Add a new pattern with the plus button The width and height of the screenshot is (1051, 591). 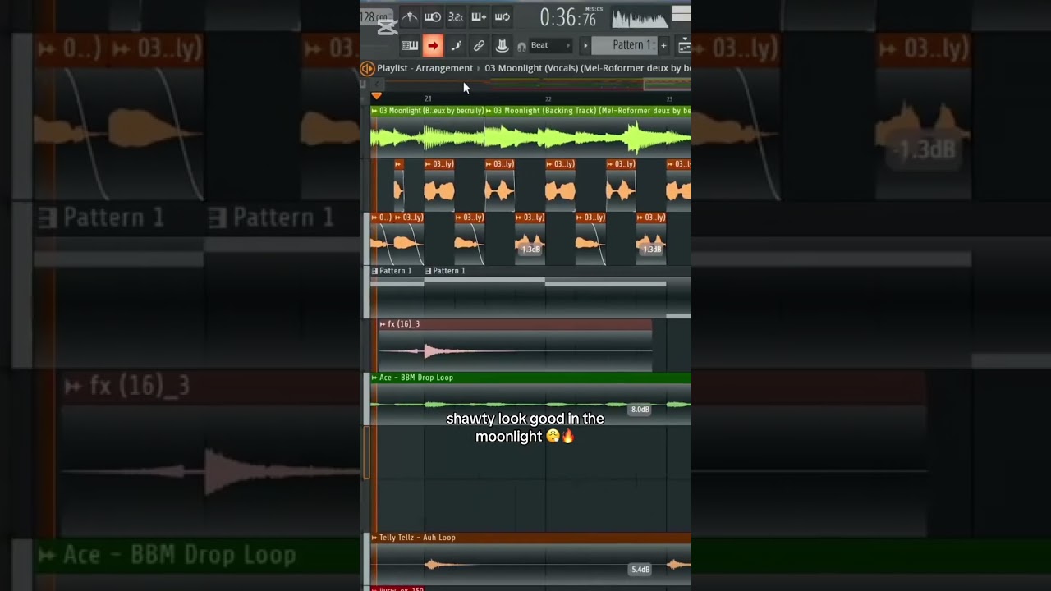coord(663,45)
